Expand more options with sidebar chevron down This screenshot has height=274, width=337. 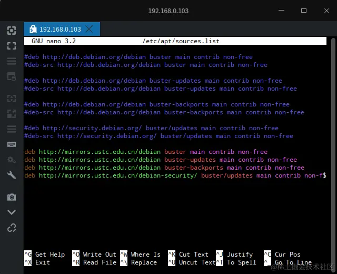coord(12,212)
